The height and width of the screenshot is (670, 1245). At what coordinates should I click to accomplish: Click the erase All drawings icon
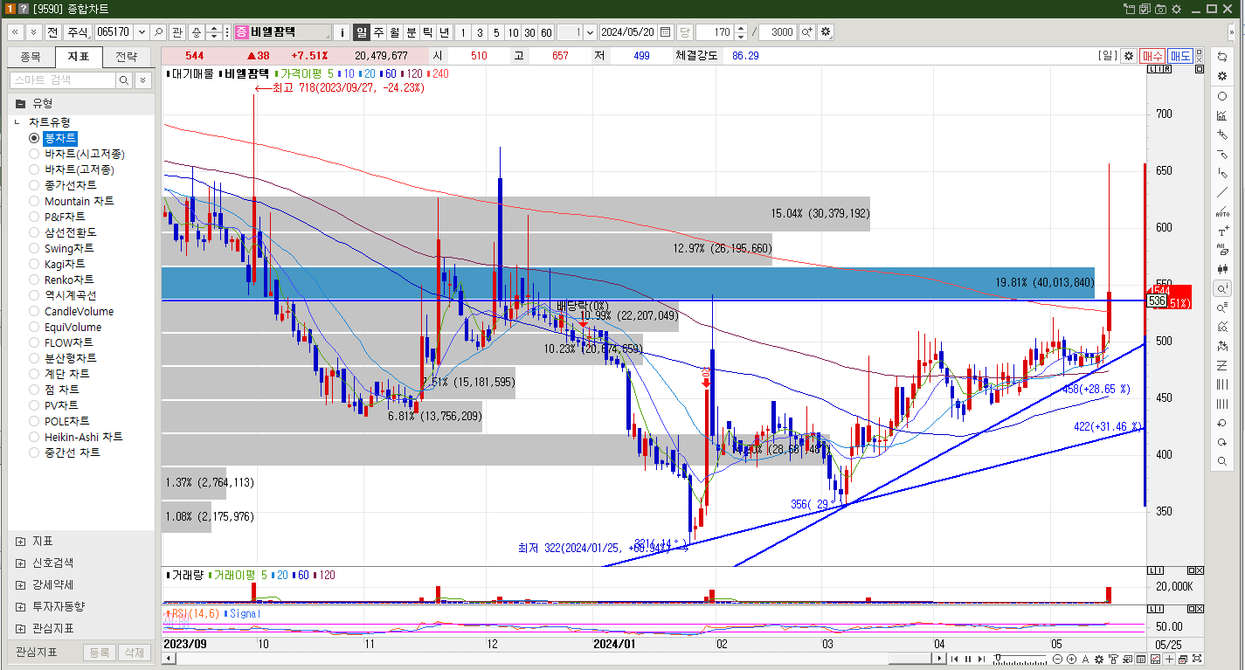(1222, 251)
